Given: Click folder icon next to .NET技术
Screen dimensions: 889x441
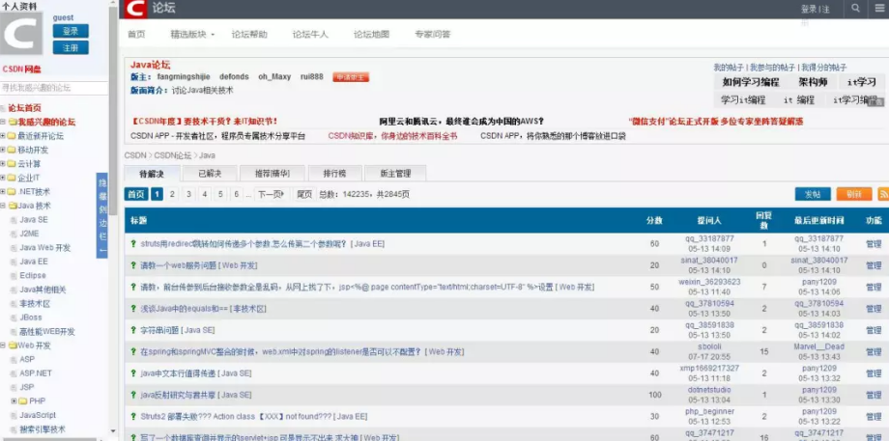Looking at the screenshot, I should 12,192.
